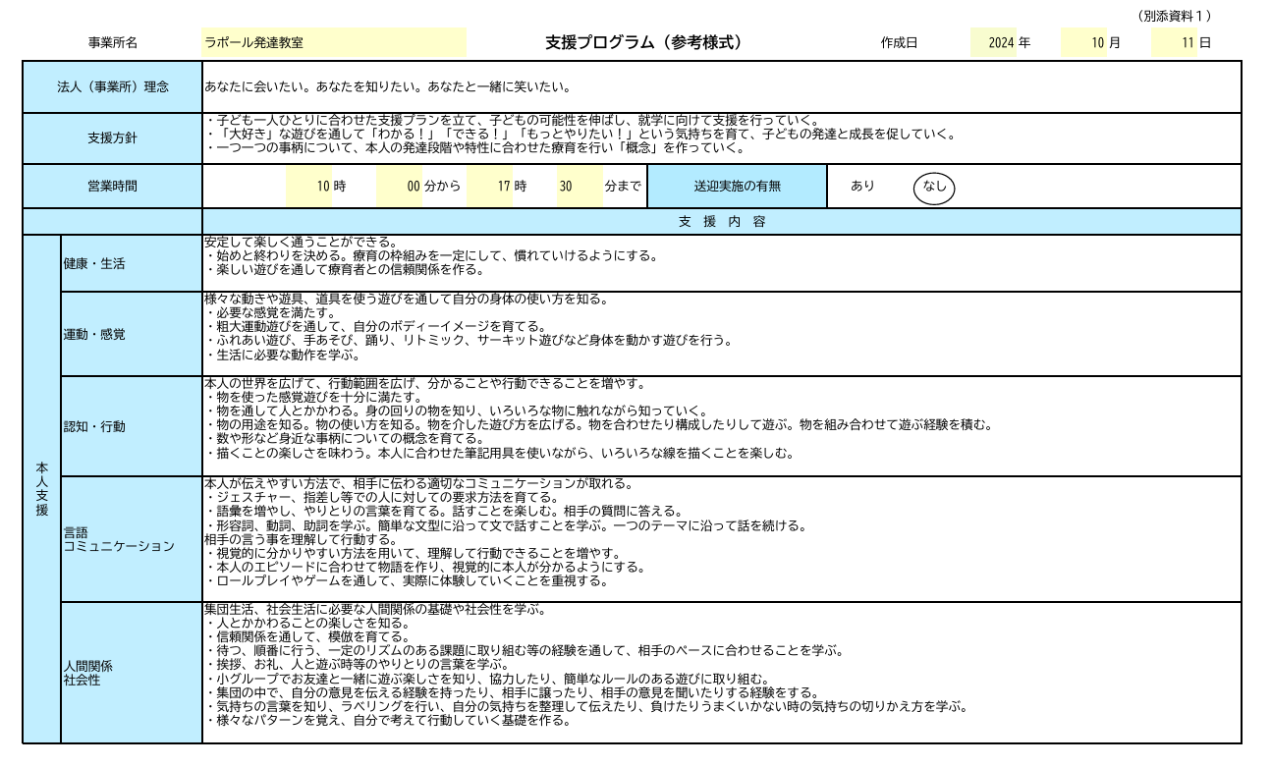The width and height of the screenshot is (1271, 767).
Task: Select the creation month value 10 beside 月
Action: pos(1098,43)
